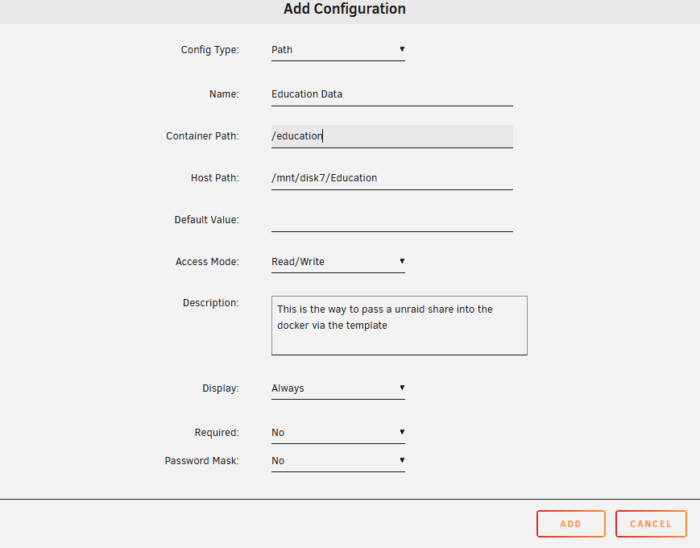
Task: Click the Default Value field
Action: click(x=392, y=220)
